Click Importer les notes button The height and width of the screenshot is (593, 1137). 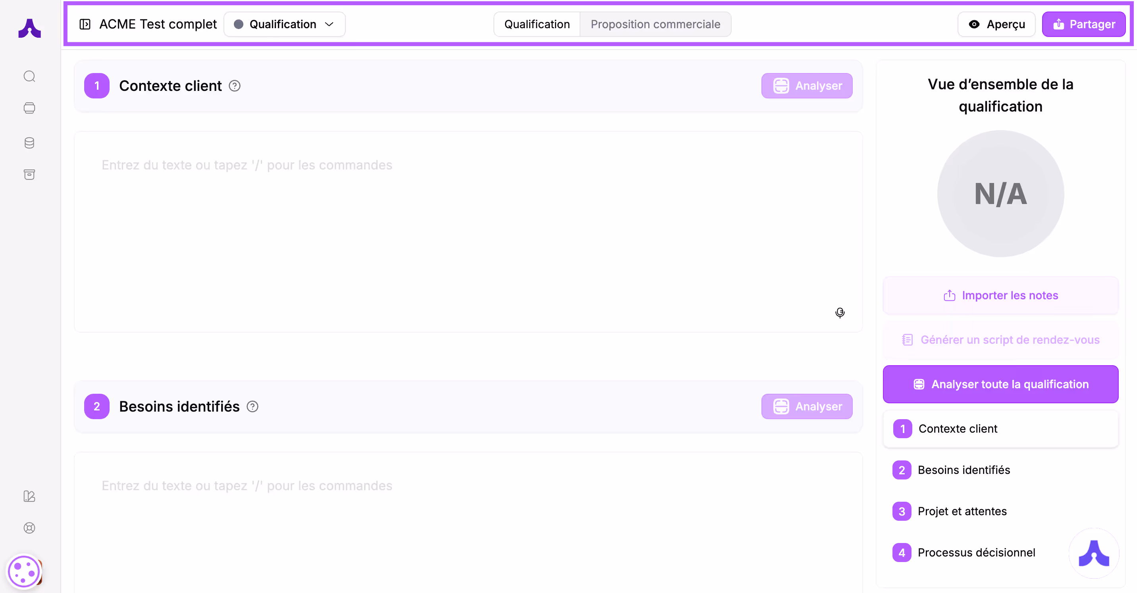[x=1000, y=296]
